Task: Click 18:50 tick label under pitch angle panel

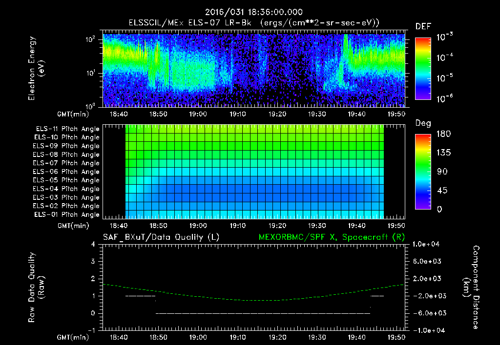Action: click(x=158, y=226)
